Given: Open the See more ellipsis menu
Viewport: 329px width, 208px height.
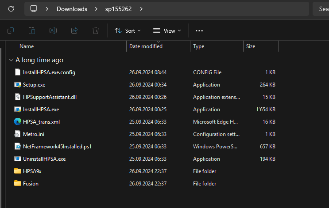Looking at the screenshot, I should (199, 31).
